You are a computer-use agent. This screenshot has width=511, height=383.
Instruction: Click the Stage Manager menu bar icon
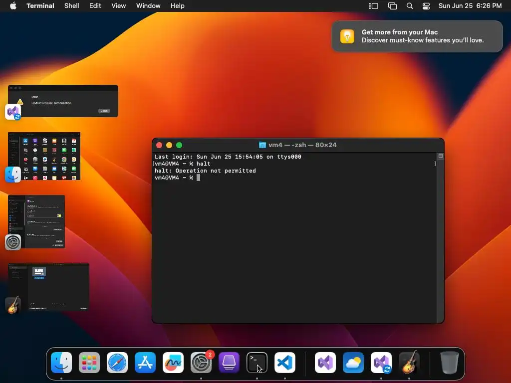[373, 6]
